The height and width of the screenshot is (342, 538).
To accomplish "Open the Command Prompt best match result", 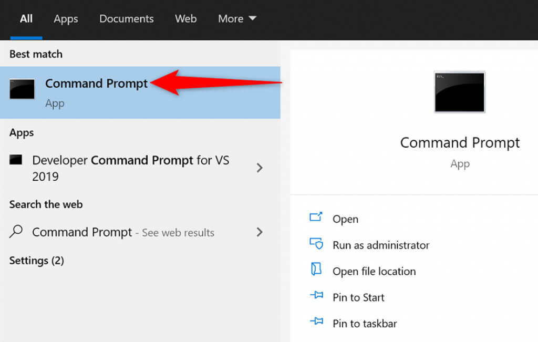I will pyautogui.click(x=96, y=84).
